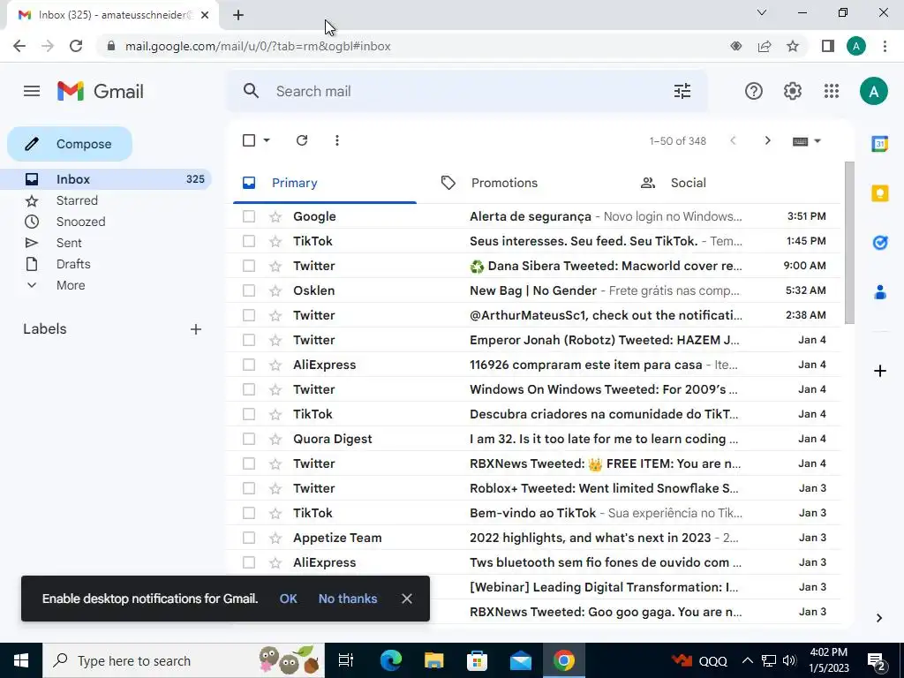This screenshot has height=678, width=904.
Task: Open the main menu hamburger icon
Action: point(32,91)
